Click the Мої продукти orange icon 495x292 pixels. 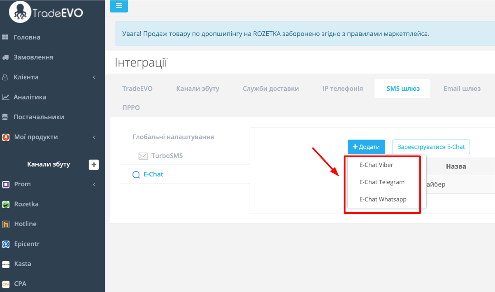pyautogui.click(x=6, y=137)
